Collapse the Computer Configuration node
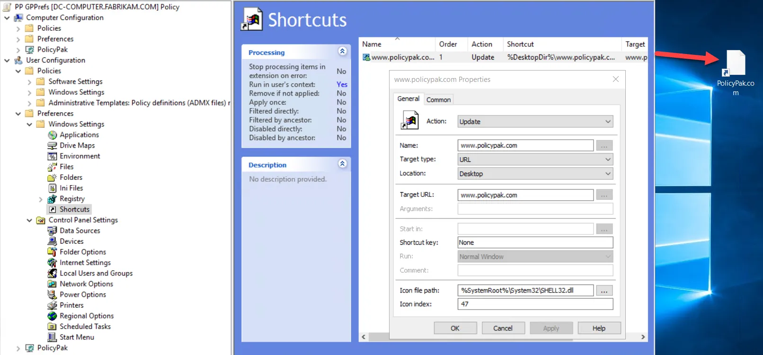 (7, 18)
